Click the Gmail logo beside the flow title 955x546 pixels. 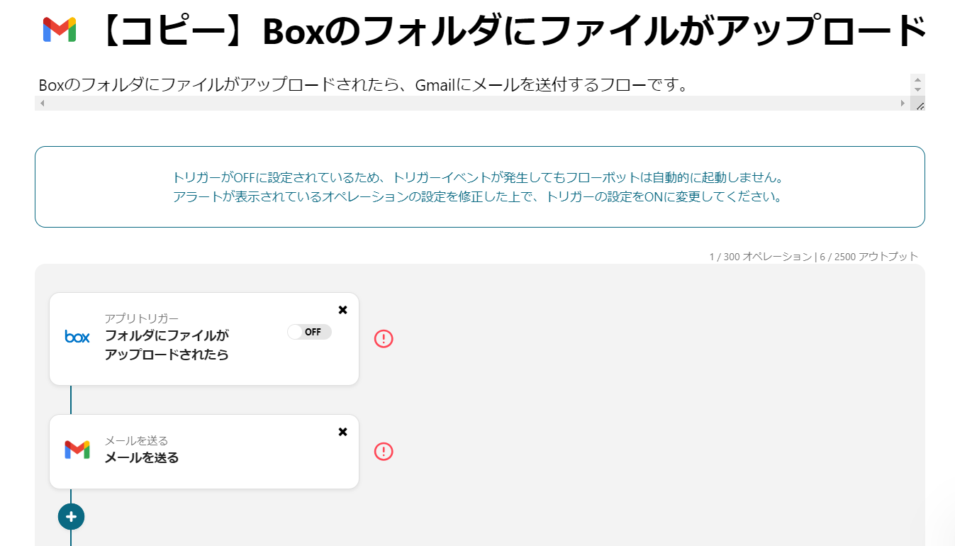point(60,30)
